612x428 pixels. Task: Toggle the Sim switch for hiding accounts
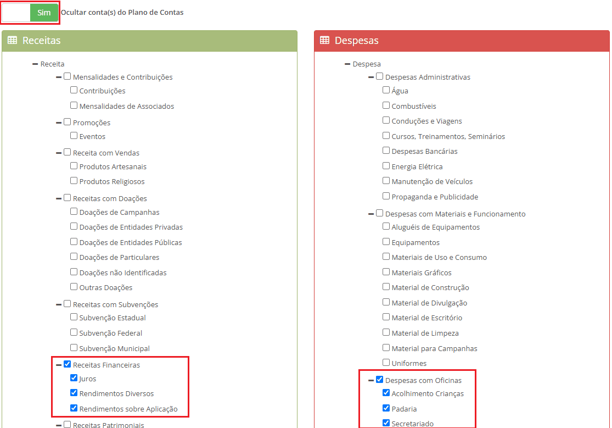pyautogui.click(x=30, y=13)
